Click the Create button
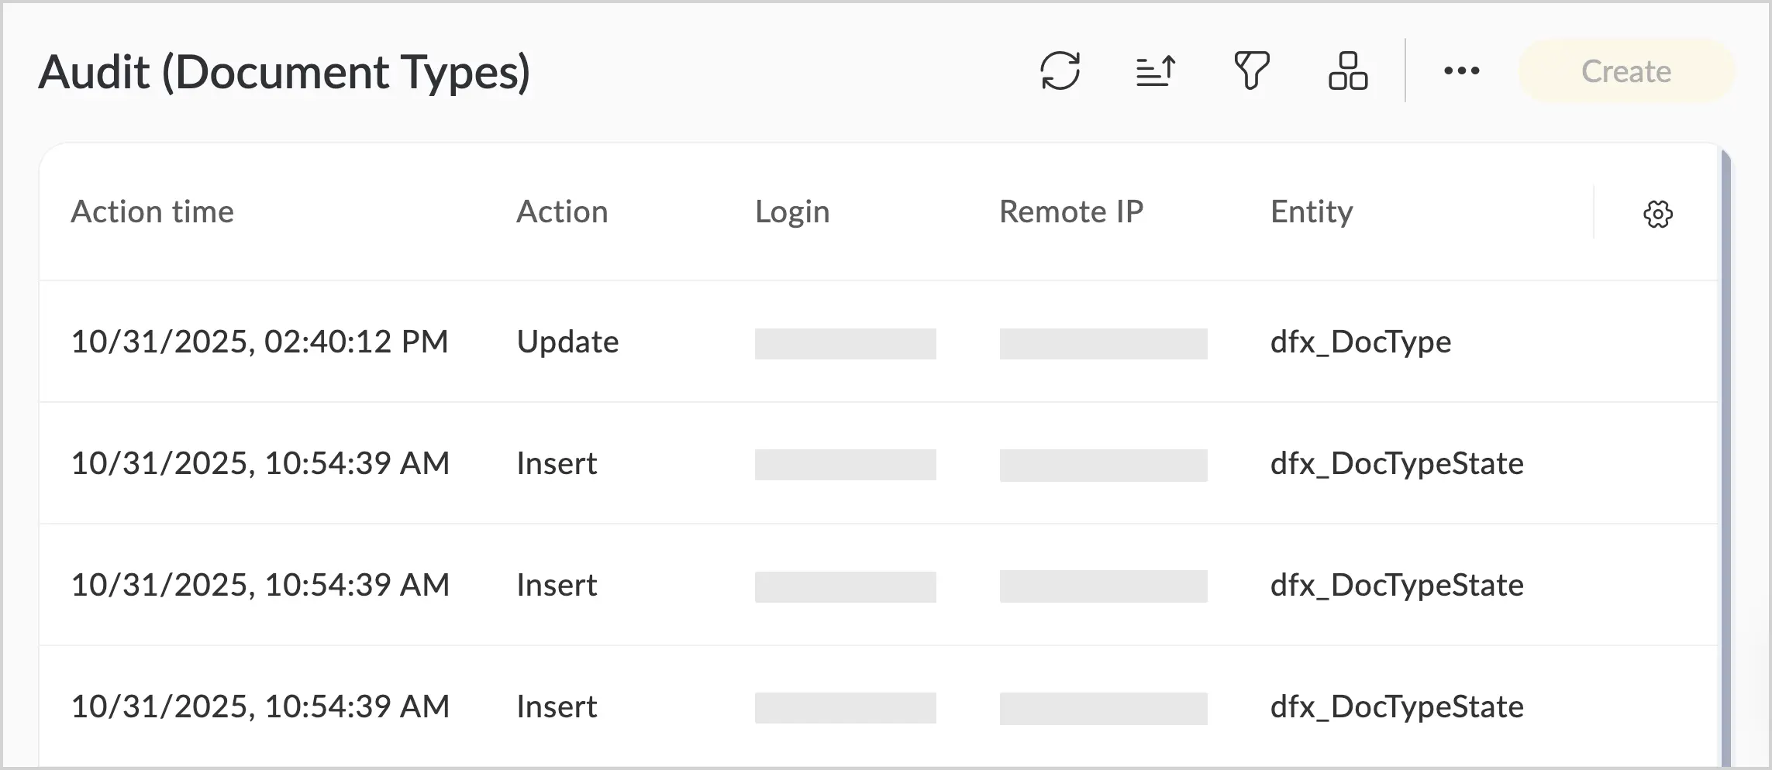The height and width of the screenshot is (770, 1772). click(x=1625, y=71)
